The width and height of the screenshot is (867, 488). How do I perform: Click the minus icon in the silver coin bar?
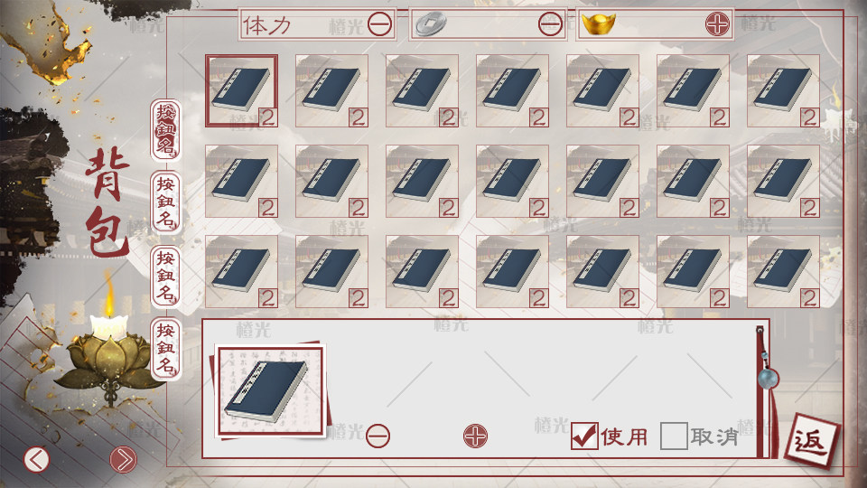pyautogui.click(x=550, y=24)
